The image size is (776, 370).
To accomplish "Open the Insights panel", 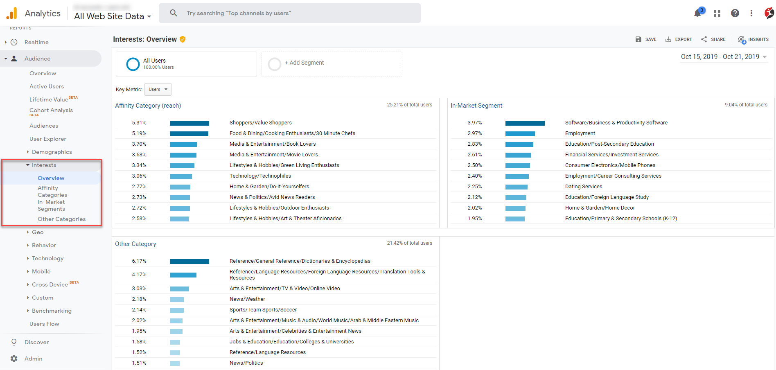I will (753, 39).
